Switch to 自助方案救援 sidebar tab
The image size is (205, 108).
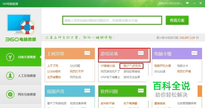pyautogui.click(x=21, y=57)
